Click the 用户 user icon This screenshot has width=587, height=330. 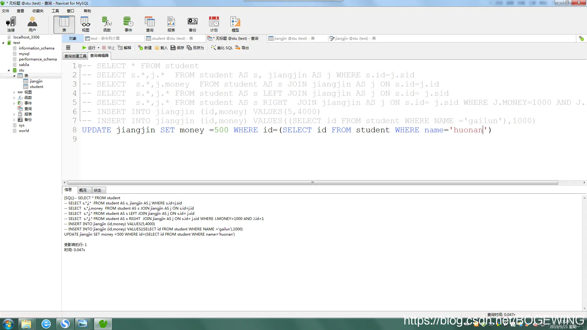tap(32, 24)
